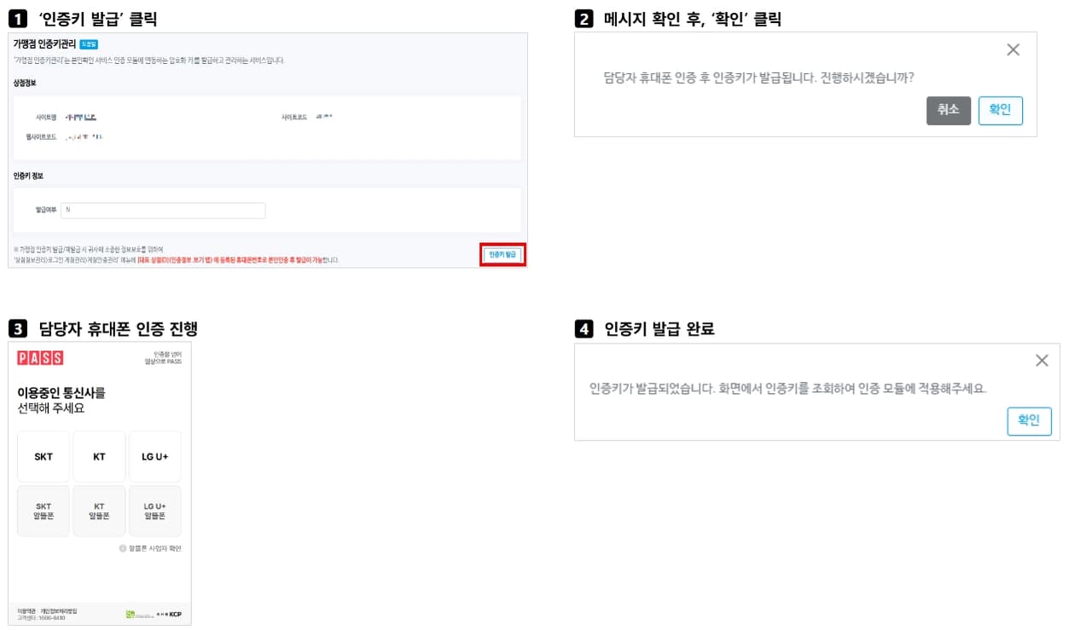Screen dimensions: 1092x630
Task: Click the NHN KCP logo
Action: point(169,614)
